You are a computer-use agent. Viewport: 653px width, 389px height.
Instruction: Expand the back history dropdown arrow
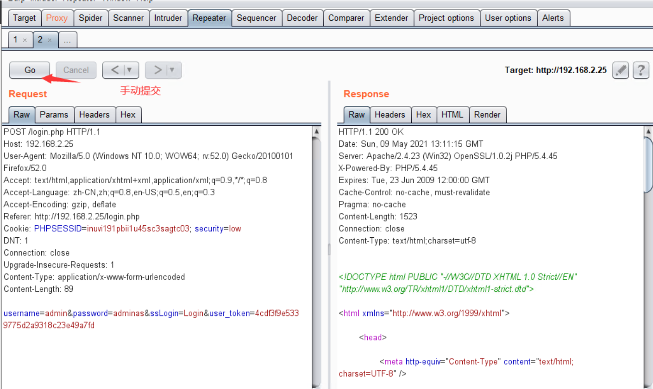tap(130, 70)
